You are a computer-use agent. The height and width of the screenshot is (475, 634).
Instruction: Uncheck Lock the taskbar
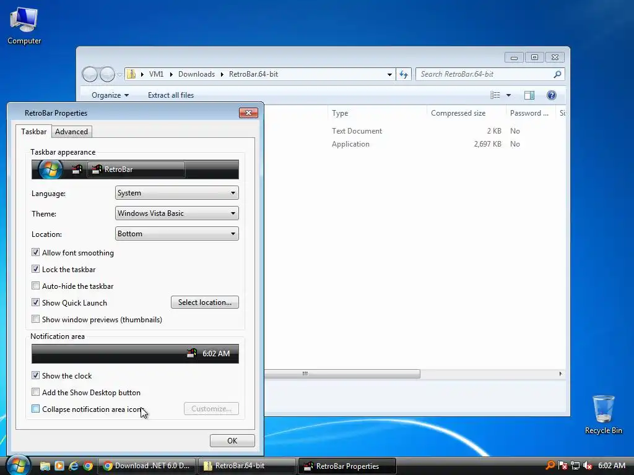pos(35,269)
